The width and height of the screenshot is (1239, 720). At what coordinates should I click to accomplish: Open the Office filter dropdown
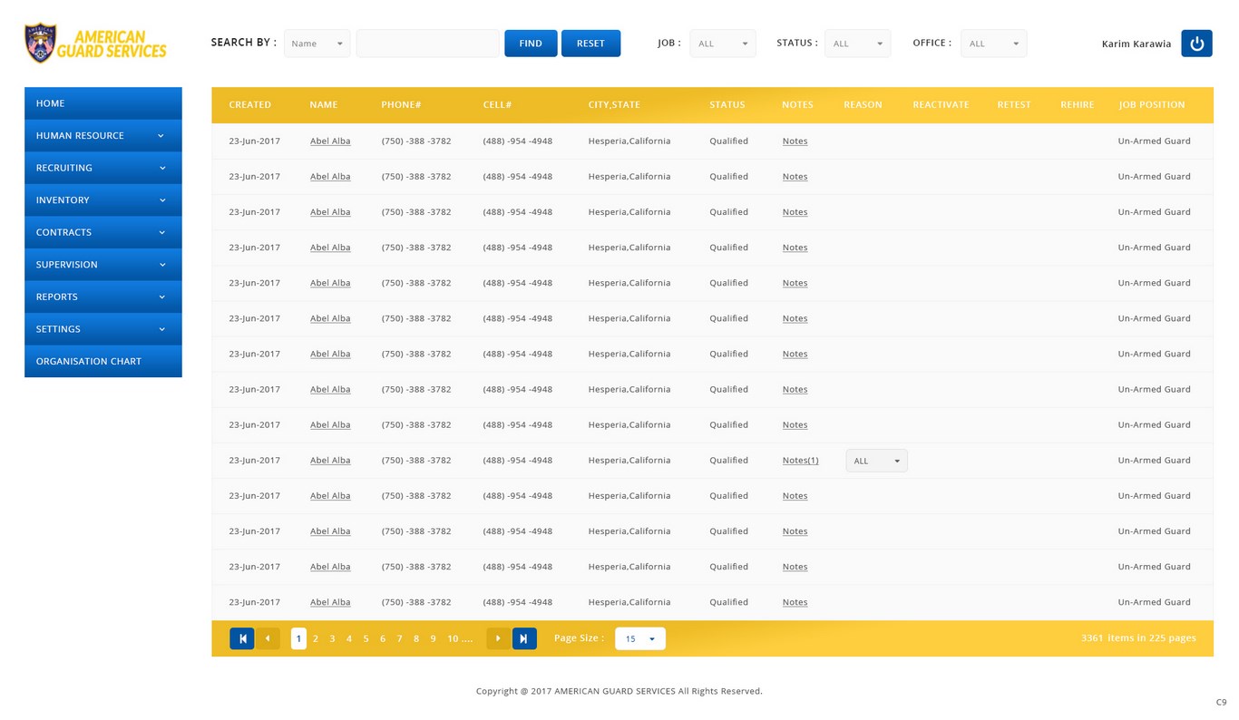(992, 44)
